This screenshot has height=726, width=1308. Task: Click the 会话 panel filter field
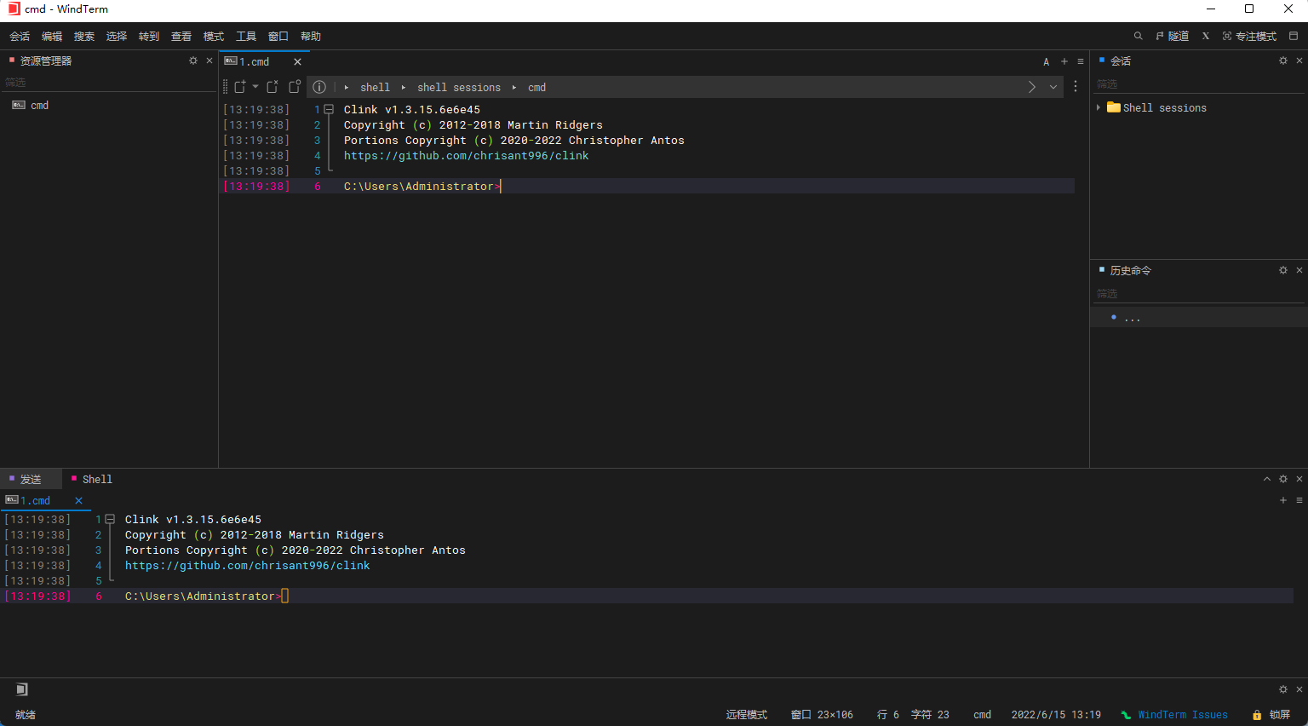click(1199, 84)
